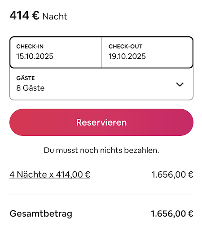
Task: Select the '8 Gäste' value text
Action: coord(31,88)
